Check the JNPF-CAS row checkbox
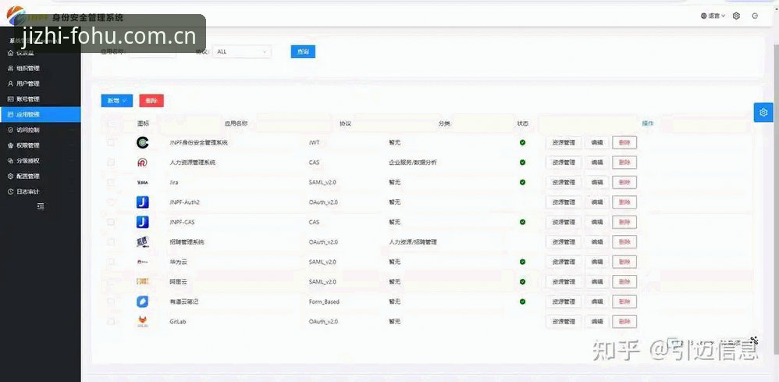 (111, 223)
